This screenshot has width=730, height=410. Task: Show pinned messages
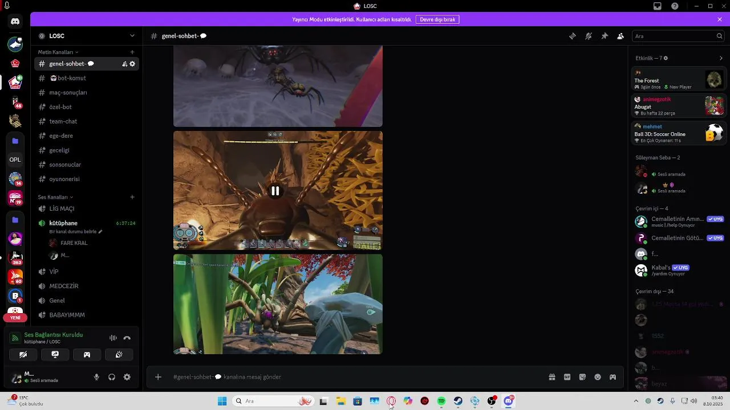pos(605,36)
